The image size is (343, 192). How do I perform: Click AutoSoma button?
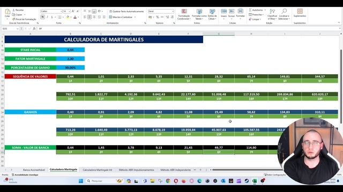coord(256,10)
